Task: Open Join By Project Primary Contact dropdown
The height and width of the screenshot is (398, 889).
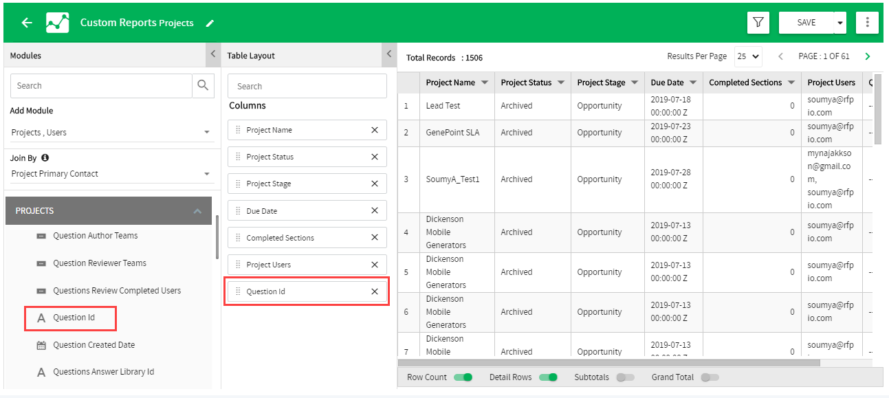Action: [112, 174]
